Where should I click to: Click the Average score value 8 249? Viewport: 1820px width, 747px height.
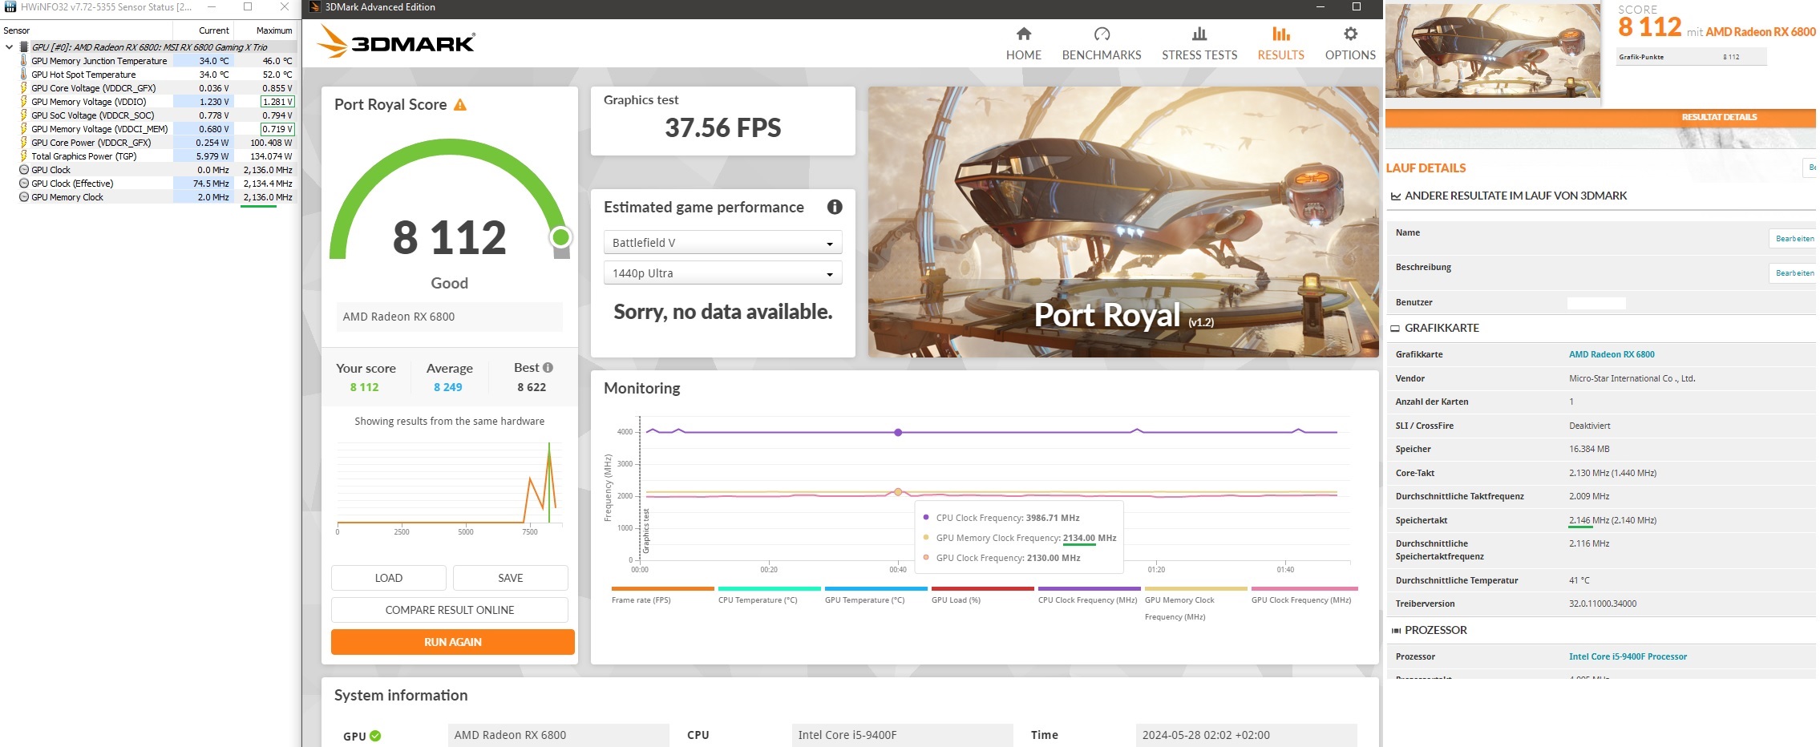click(448, 387)
